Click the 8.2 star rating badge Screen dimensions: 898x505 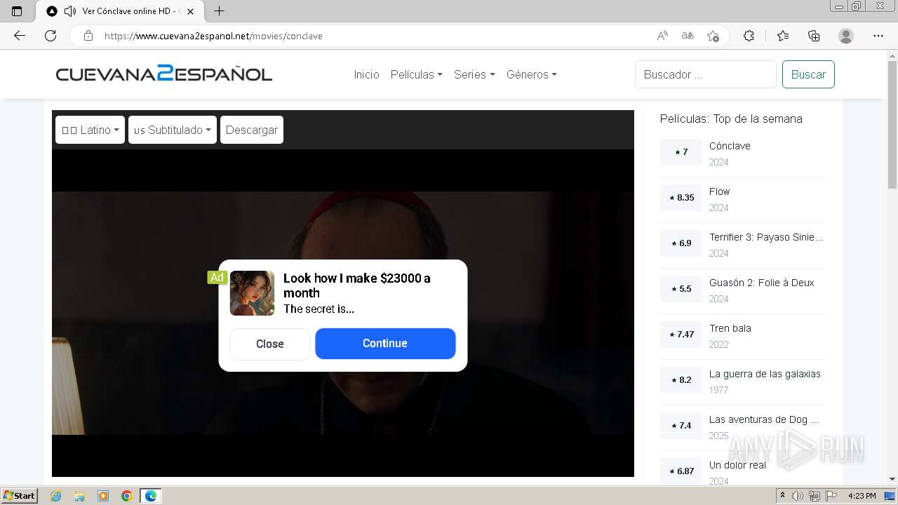681,380
